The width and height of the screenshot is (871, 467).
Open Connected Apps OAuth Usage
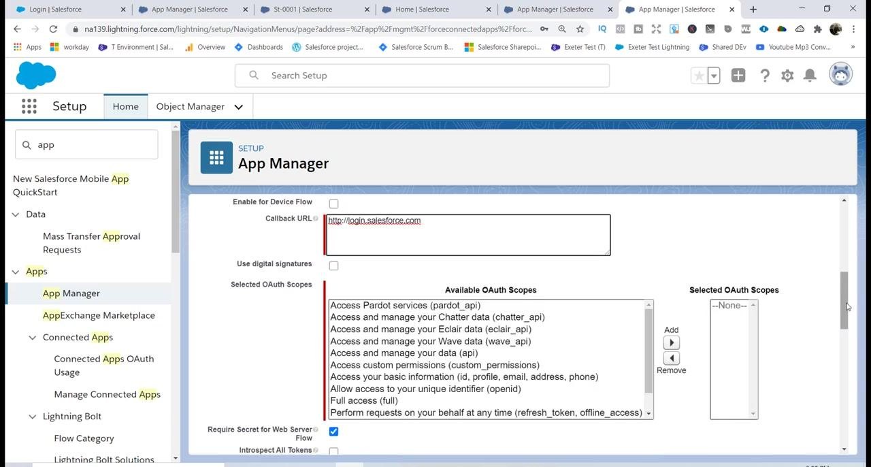pyautogui.click(x=104, y=366)
